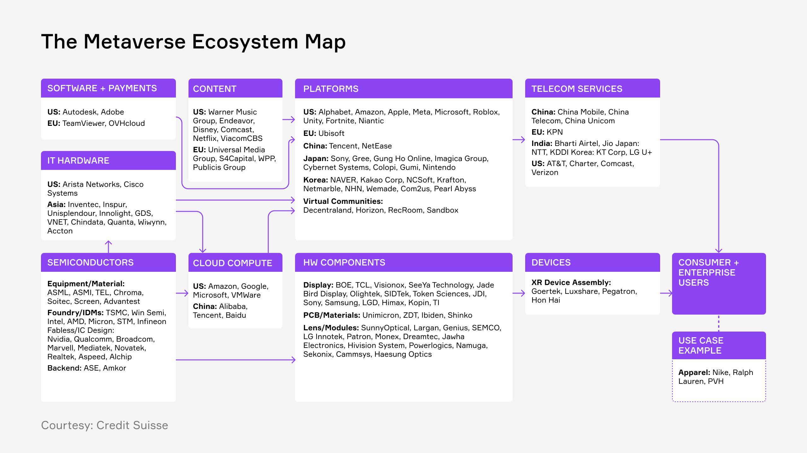Click "China: China Mobile" in the Telecom box

click(x=580, y=112)
